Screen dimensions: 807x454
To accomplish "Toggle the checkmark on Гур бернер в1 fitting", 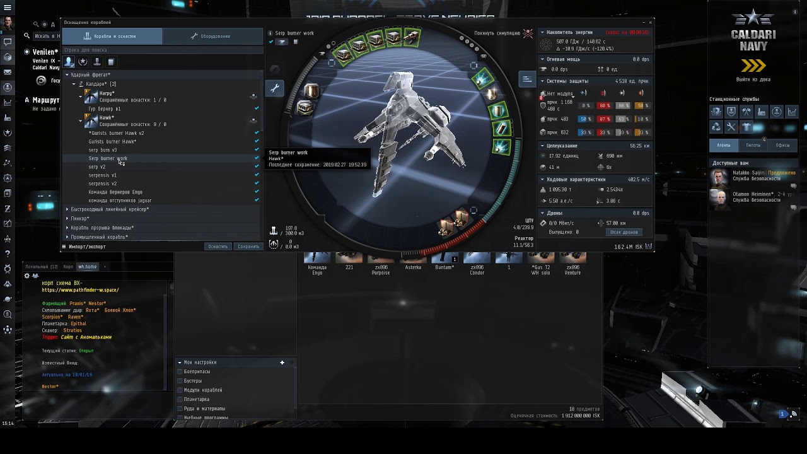I will [257, 108].
